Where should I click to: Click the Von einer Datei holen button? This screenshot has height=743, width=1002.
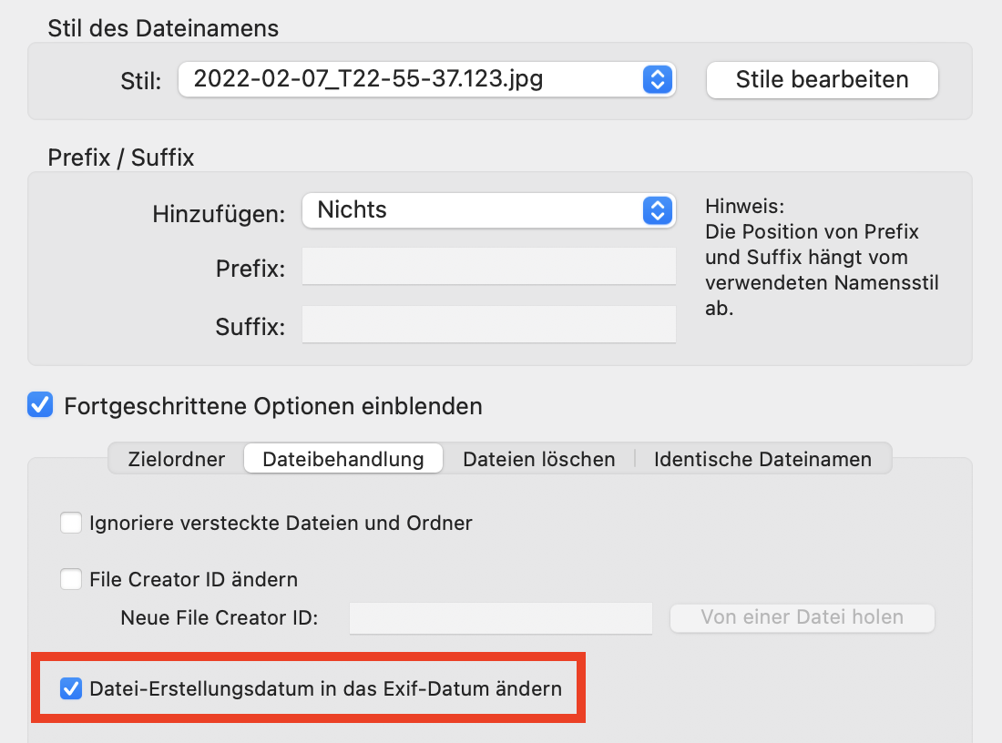point(802,617)
